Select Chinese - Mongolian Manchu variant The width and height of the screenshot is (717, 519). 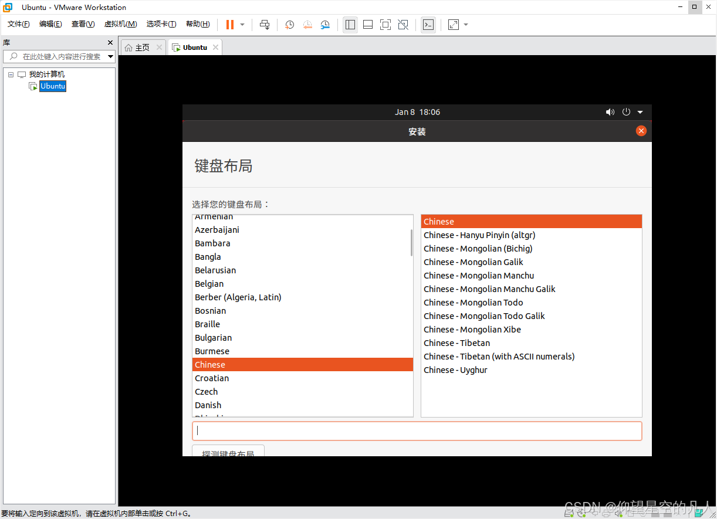(532, 276)
